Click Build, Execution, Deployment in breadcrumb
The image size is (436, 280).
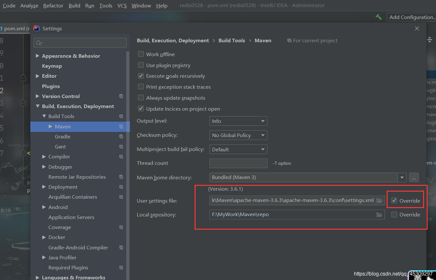173,40
